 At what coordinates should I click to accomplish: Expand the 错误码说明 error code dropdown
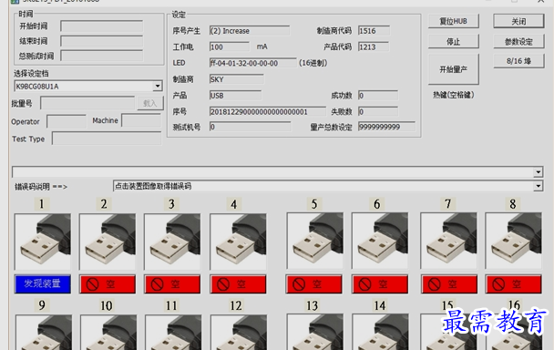point(539,186)
